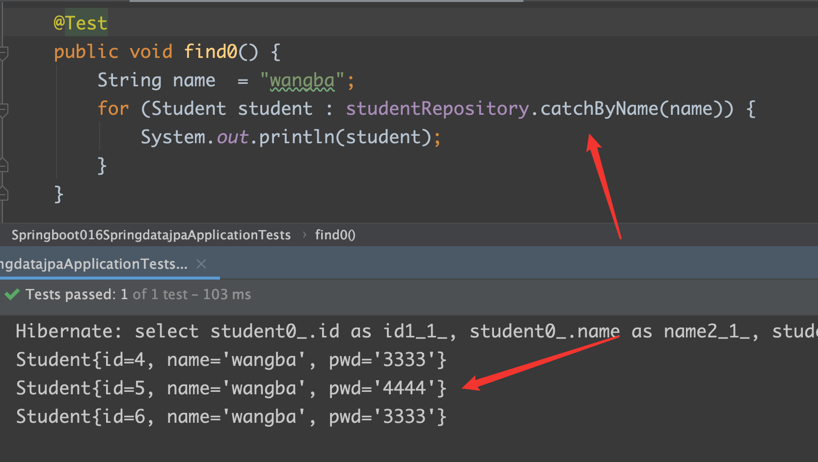This screenshot has width=818, height=462.
Task: Click the underlined "wangba" string literal
Action: tap(302, 80)
